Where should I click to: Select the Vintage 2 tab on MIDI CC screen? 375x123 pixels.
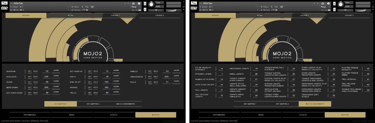(x=349, y=15)
